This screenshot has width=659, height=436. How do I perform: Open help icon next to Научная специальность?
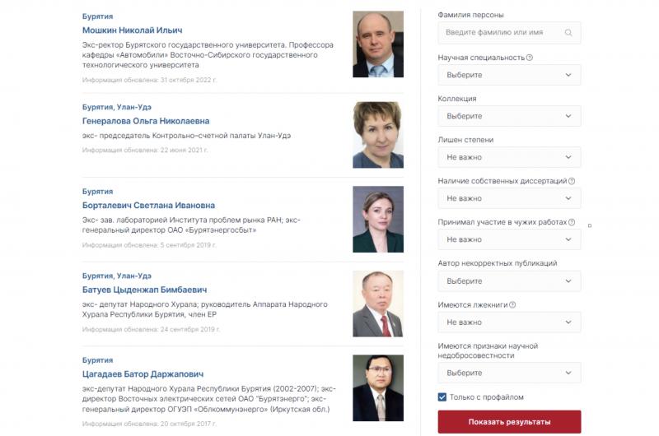pyautogui.click(x=530, y=58)
